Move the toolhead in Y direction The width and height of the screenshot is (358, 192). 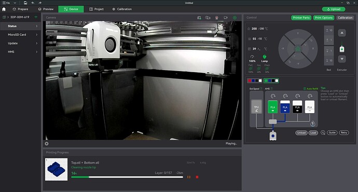pyautogui.click(x=298, y=34)
